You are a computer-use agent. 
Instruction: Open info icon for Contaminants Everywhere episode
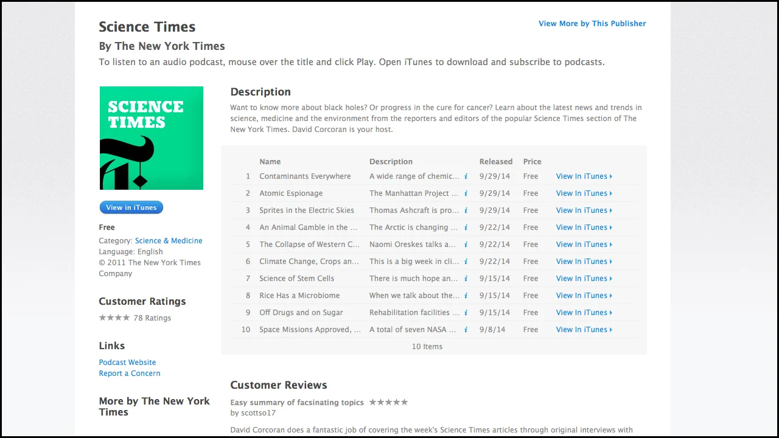[466, 176]
